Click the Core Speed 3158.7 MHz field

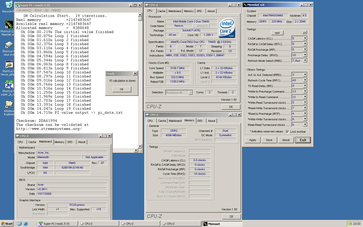[177, 68]
